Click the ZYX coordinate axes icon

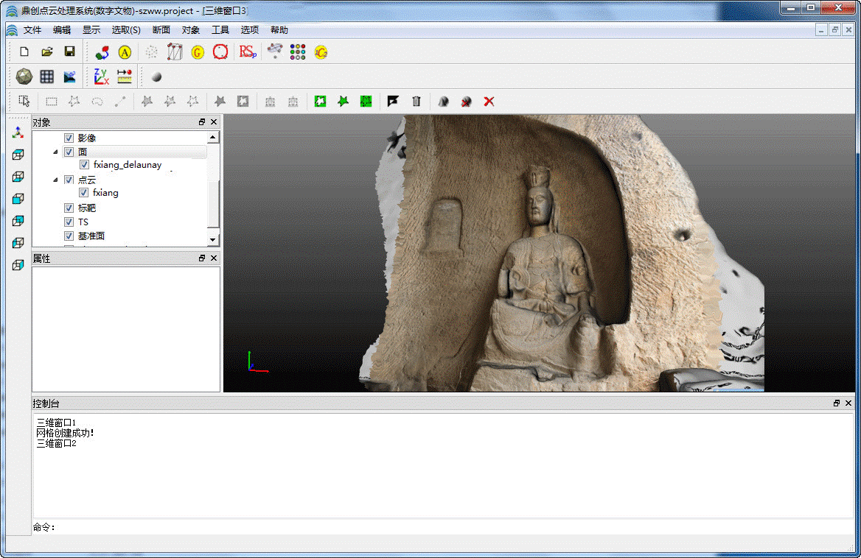(101, 77)
